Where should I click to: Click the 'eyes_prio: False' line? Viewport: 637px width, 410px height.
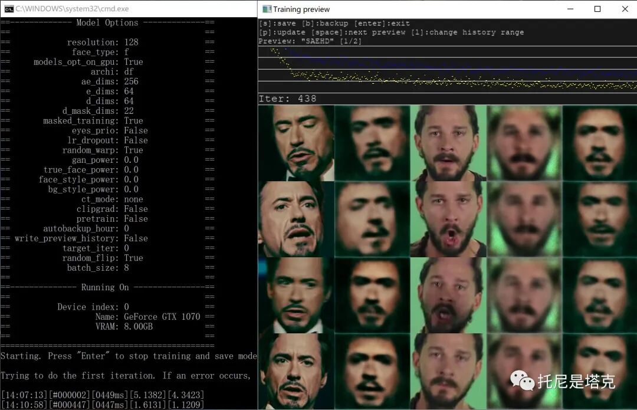click(x=110, y=130)
